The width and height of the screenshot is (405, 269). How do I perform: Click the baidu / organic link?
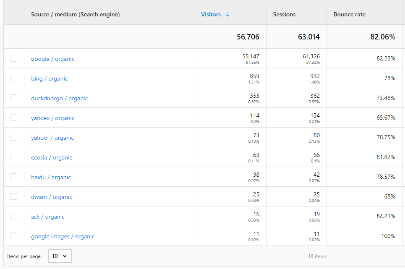[51, 178]
